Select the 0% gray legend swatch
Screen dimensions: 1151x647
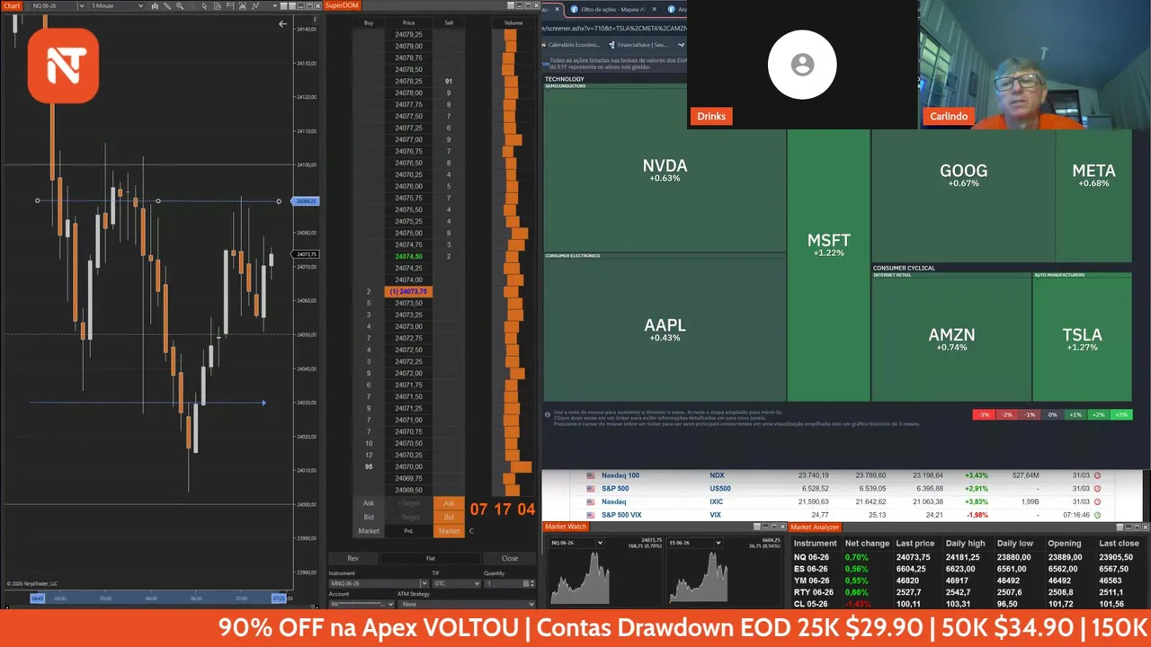click(x=1052, y=414)
